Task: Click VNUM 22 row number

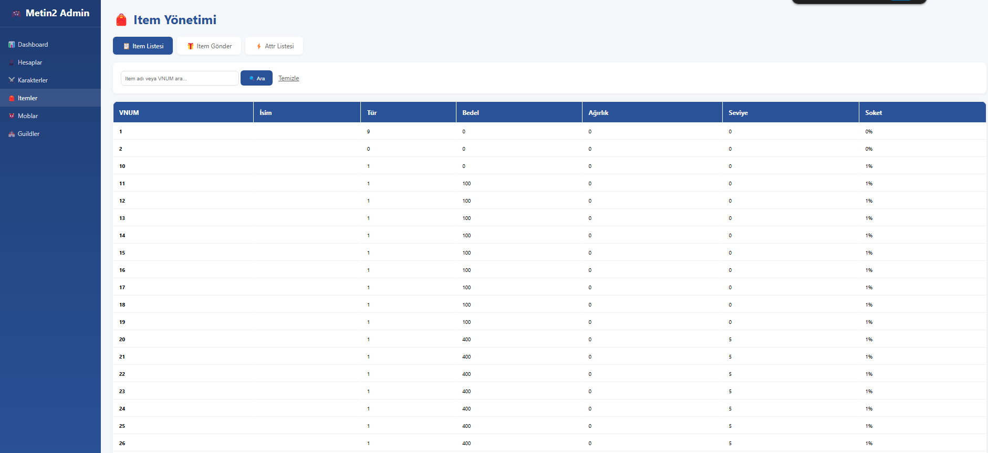Action: [122, 374]
